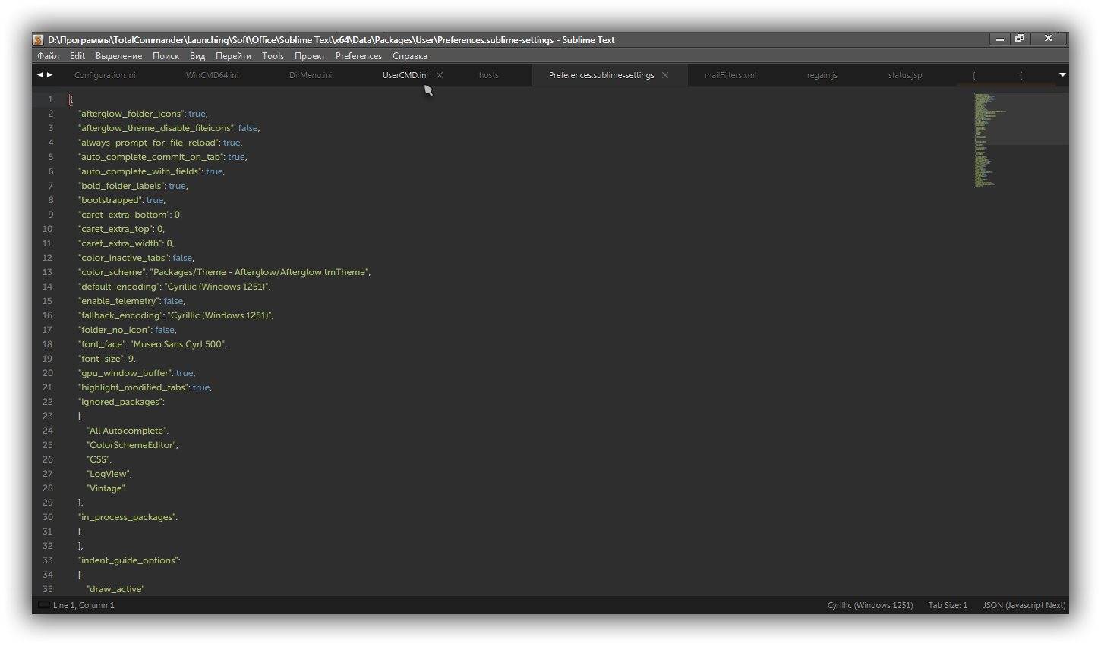This screenshot has width=1101, height=646.
Task: Open the Edit menu
Action: point(77,56)
